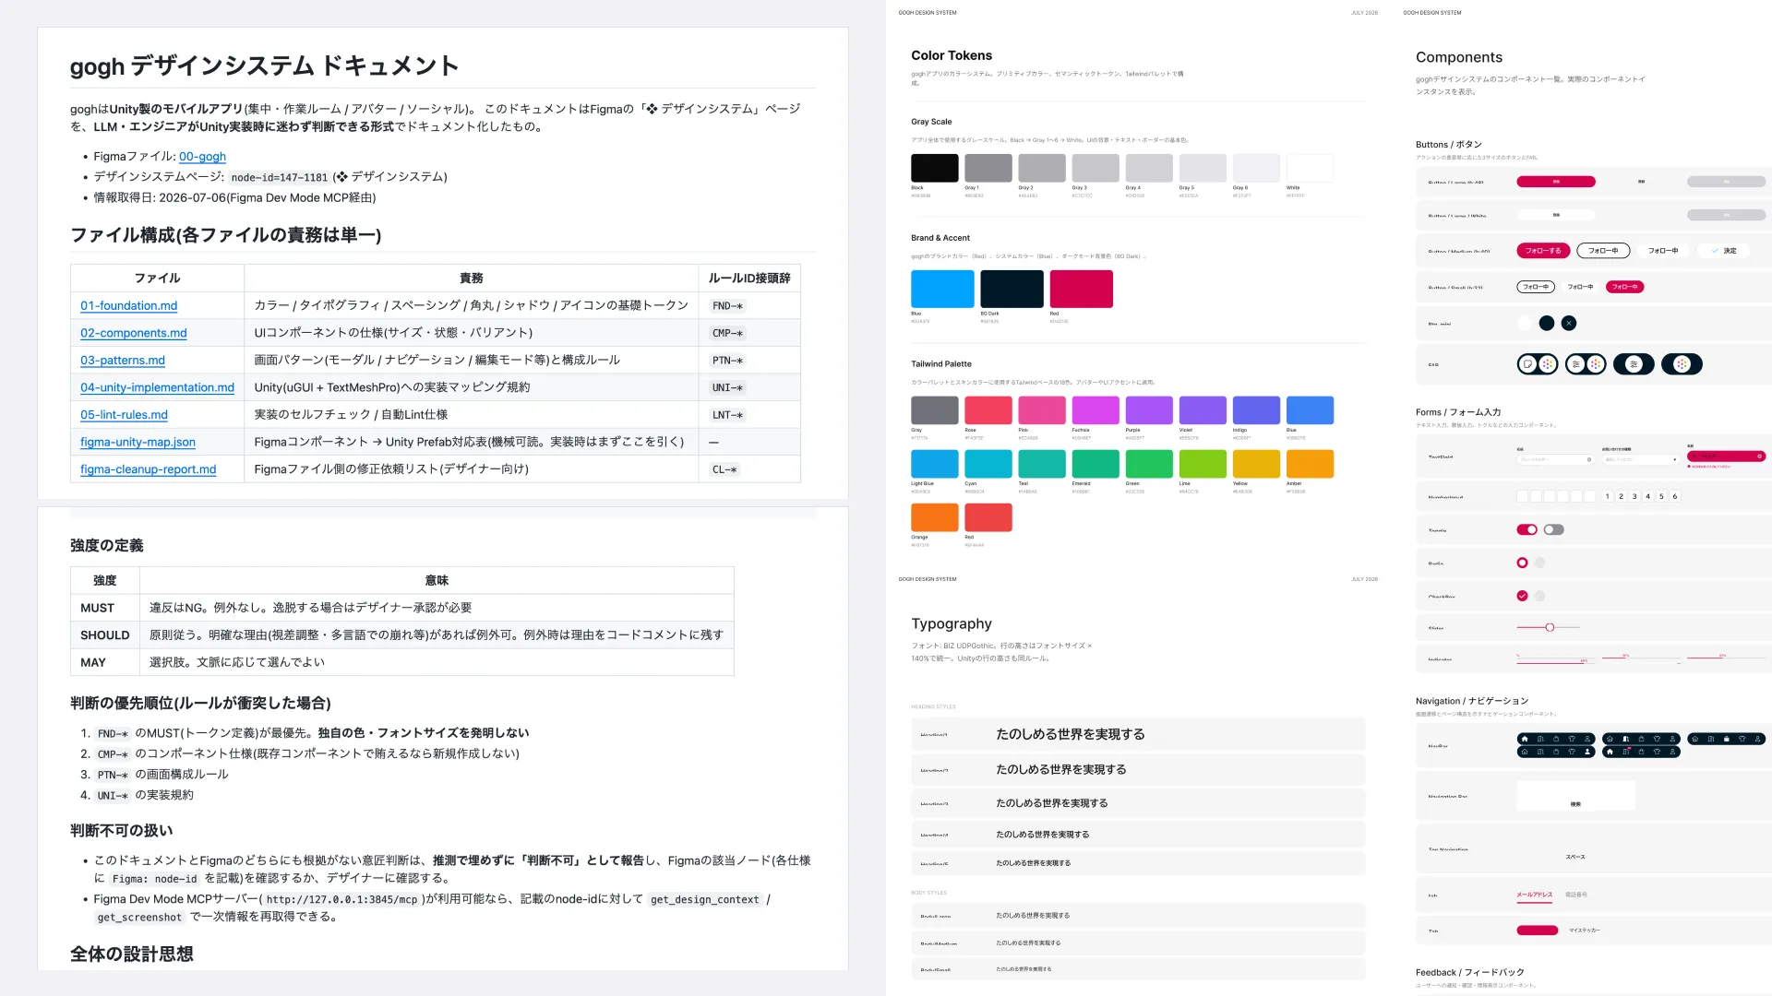Select the red pill tab next to マイステッカー

(1538, 931)
